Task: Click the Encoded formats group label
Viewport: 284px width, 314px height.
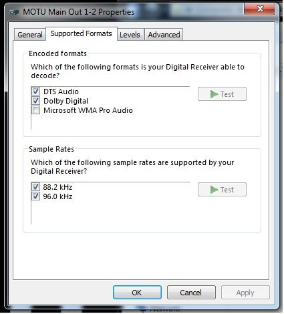Action: 57,53
